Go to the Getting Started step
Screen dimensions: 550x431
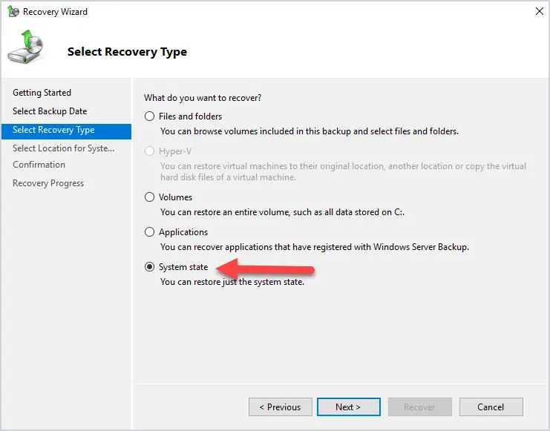(42, 93)
